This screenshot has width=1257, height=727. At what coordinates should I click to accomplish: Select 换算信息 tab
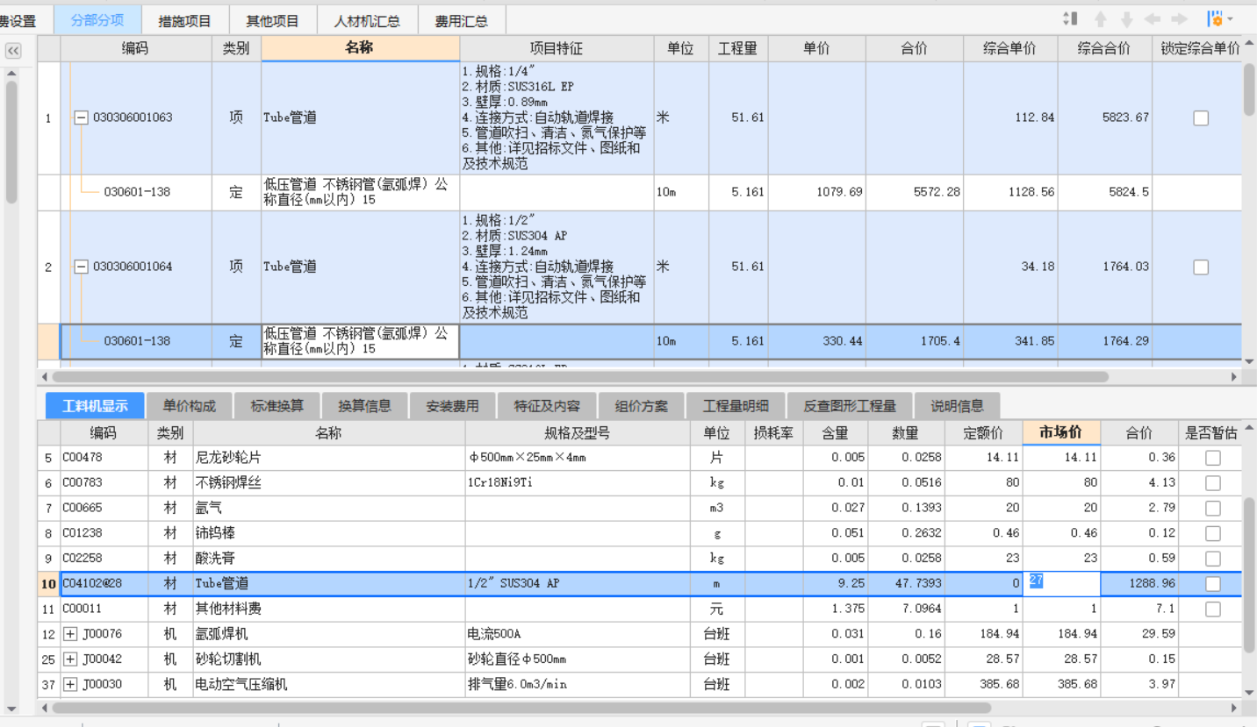[364, 406]
